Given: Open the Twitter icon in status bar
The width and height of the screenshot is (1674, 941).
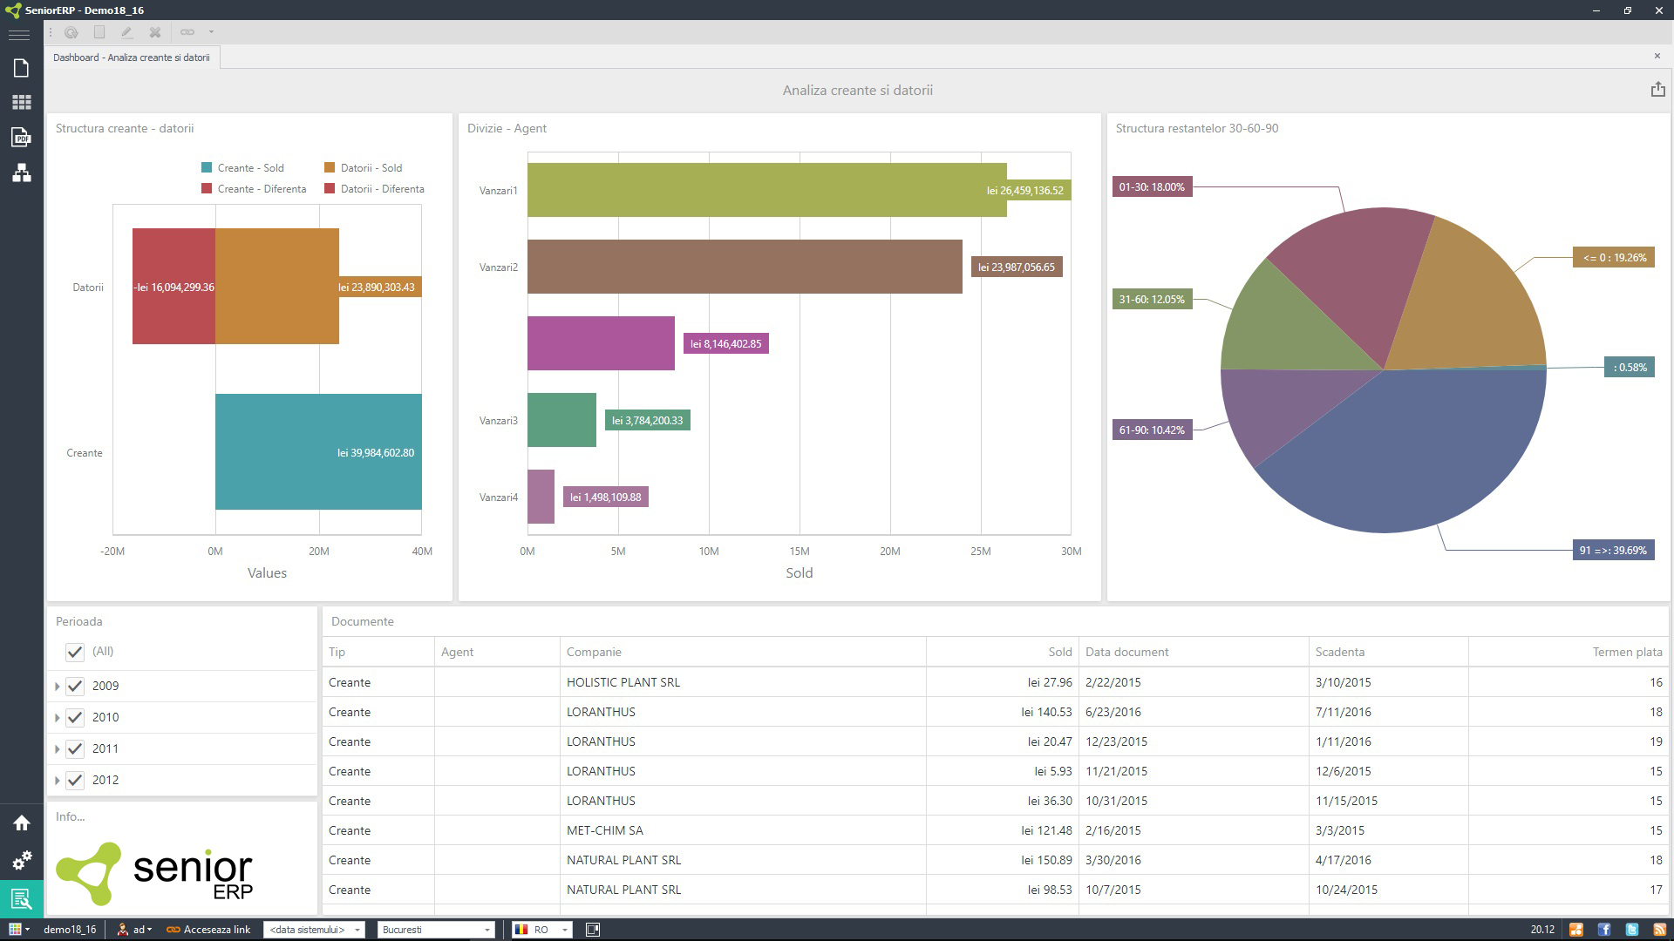Looking at the screenshot, I should pos(1632,930).
